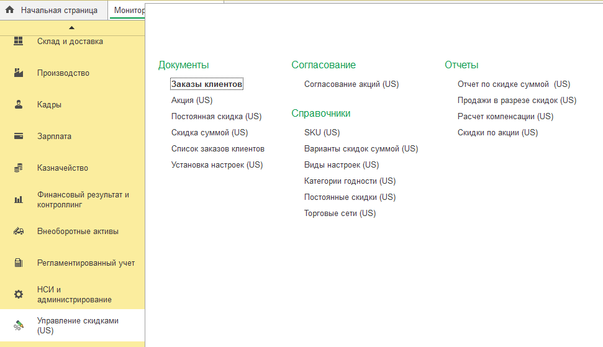Image resolution: width=603 pixels, height=347 pixels.
Task: Select Управление скидками (US) section
Action: tap(78, 326)
